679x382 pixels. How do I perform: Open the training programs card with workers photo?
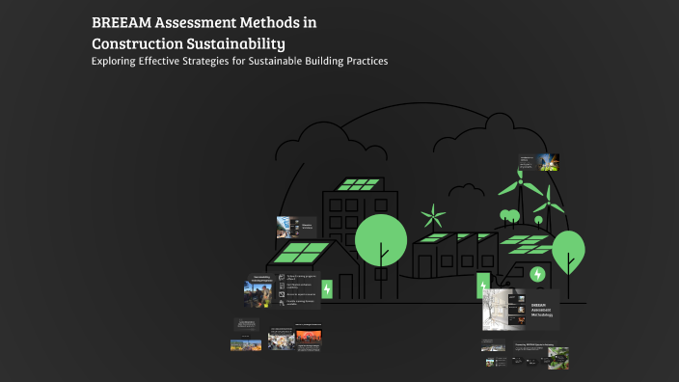click(284, 290)
